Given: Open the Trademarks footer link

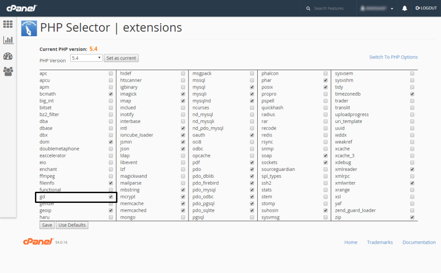Looking at the screenshot, I should tap(380, 242).
